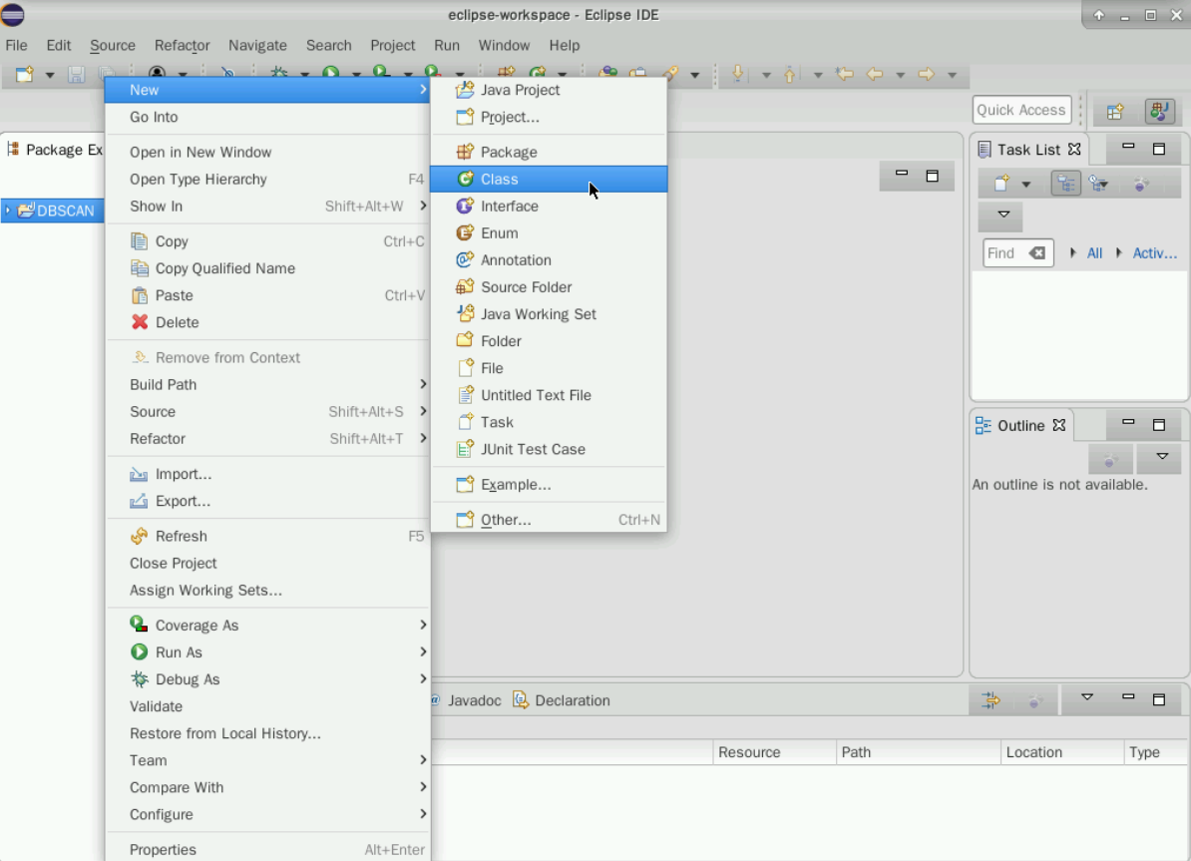Select Class from the New submenu

point(499,180)
